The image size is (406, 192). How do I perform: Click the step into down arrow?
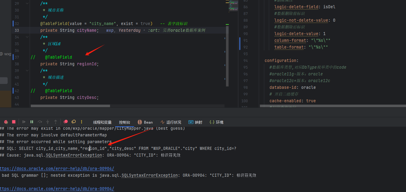click(48, 122)
